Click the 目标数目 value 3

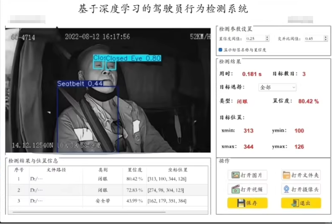point(304,74)
